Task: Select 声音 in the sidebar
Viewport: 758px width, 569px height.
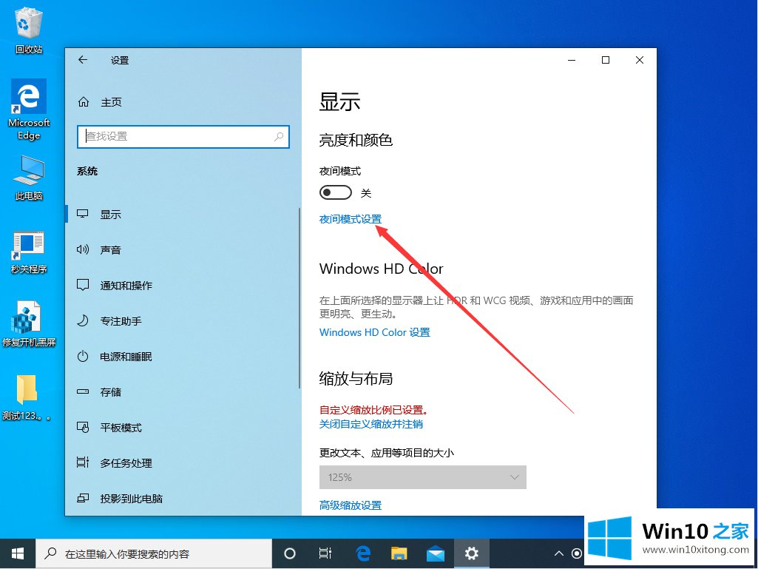Action: click(x=111, y=250)
